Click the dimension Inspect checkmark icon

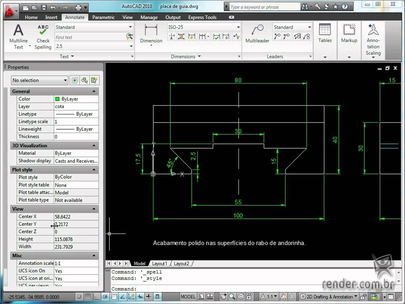pos(216,37)
